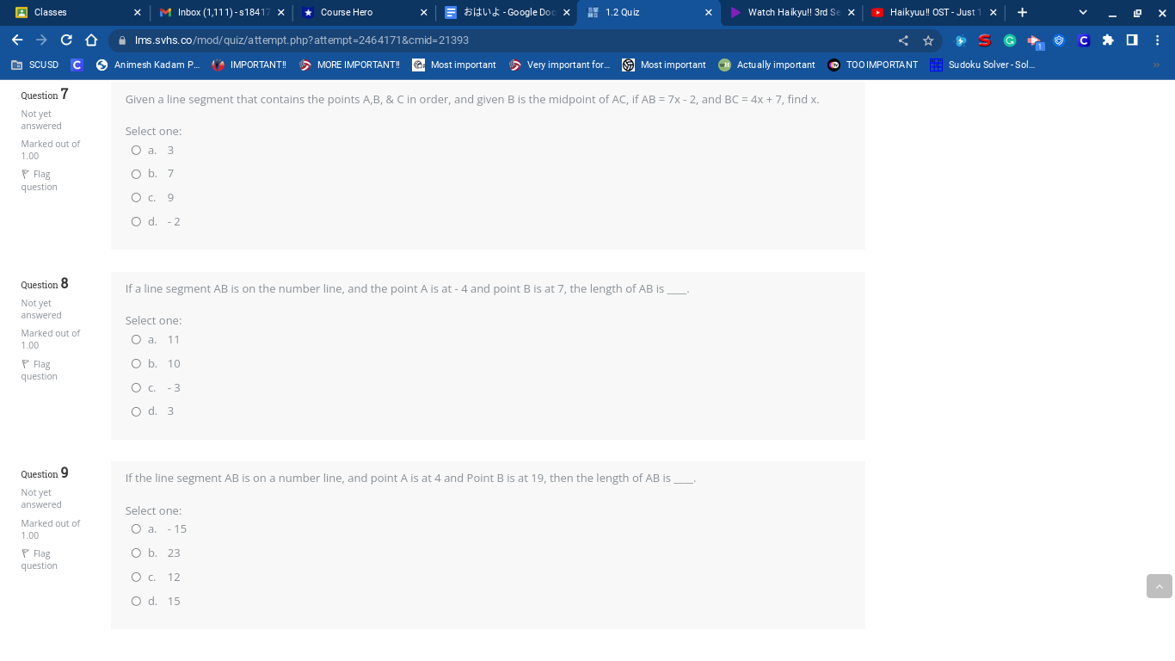The image size is (1175, 661).
Task: Open the TOO IMPORTANT bookmark
Action: [x=872, y=65]
